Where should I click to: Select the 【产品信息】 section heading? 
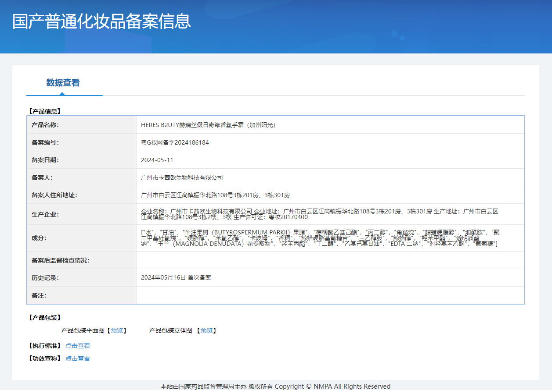(44, 111)
